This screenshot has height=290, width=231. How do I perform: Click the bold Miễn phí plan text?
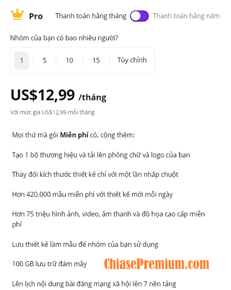click(x=74, y=135)
